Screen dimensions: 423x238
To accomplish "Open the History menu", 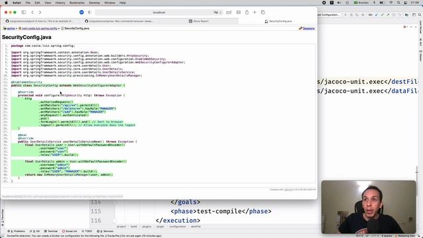I will click(60, 3).
